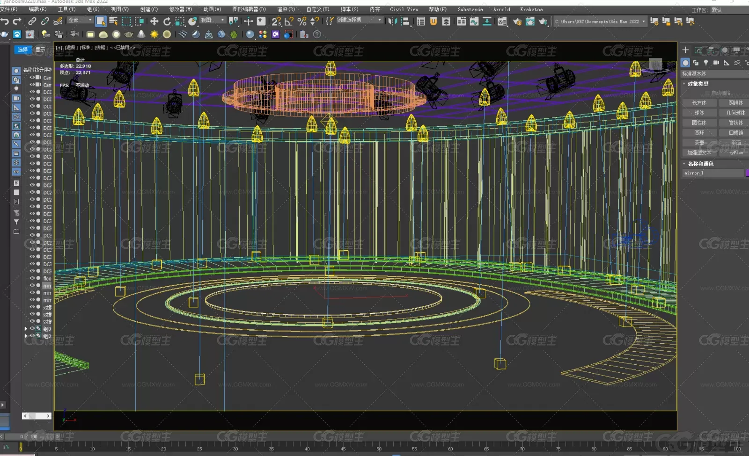
Task: Open the Layer Explorer icon
Action: tap(446, 21)
